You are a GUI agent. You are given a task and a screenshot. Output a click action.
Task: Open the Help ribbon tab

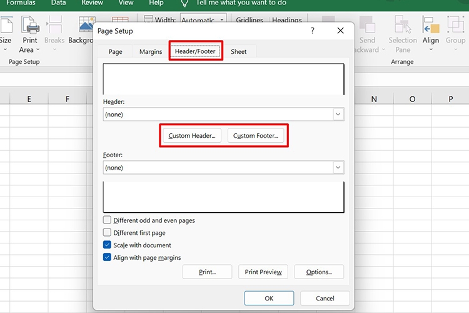click(156, 3)
